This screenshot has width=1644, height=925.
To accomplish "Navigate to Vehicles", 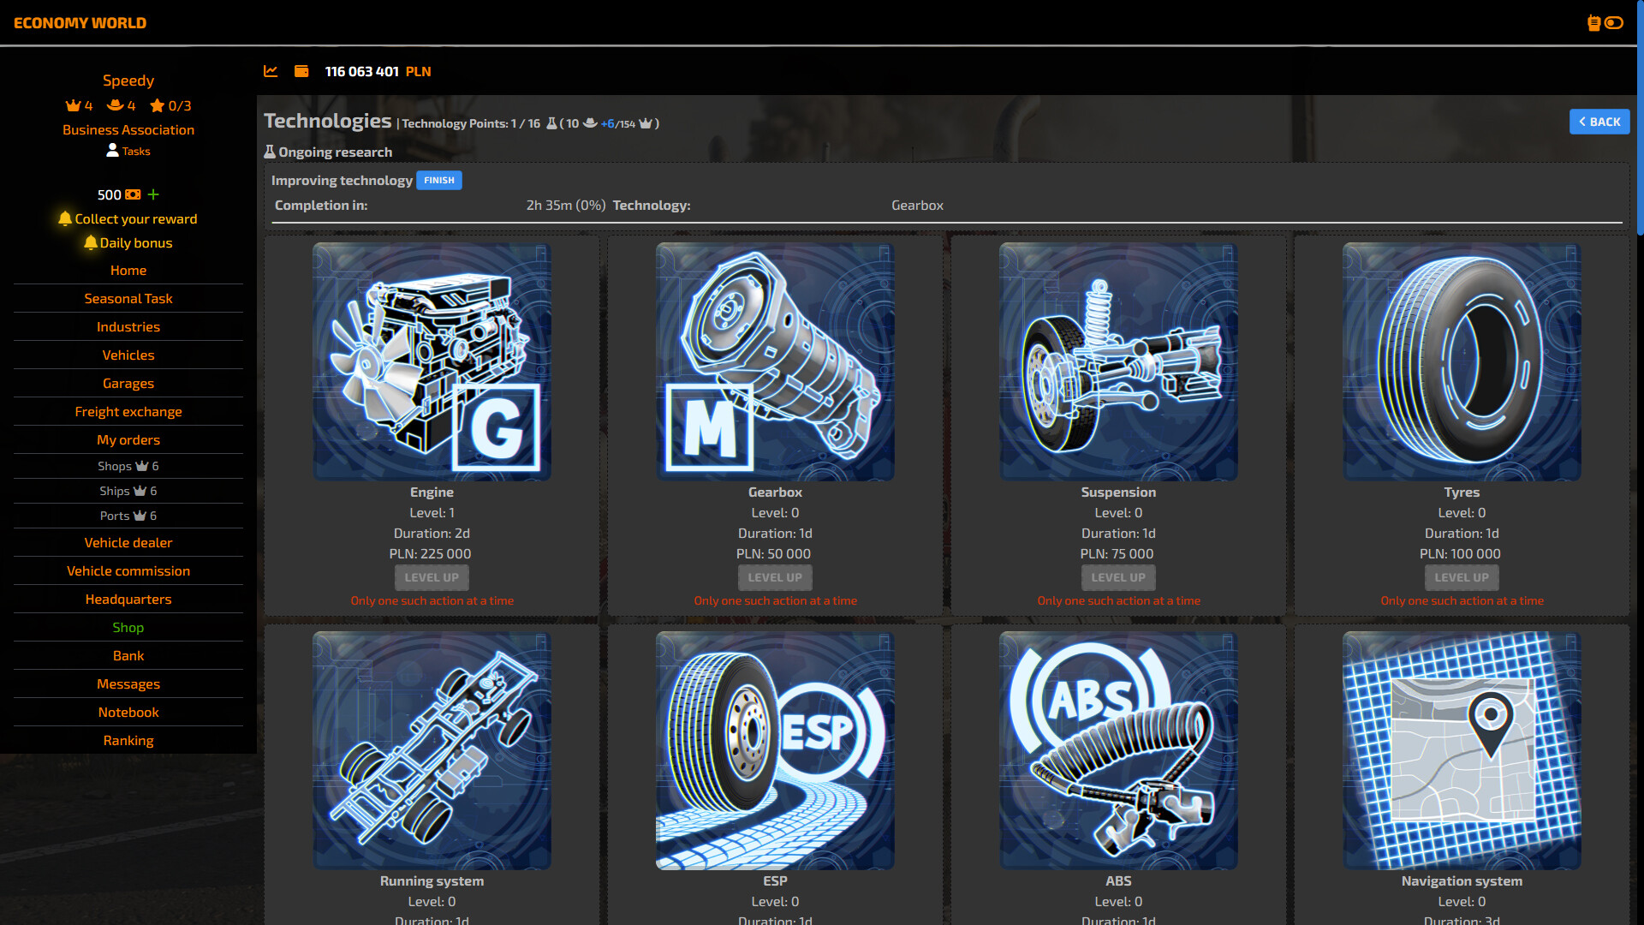I will click(x=128, y=355).
